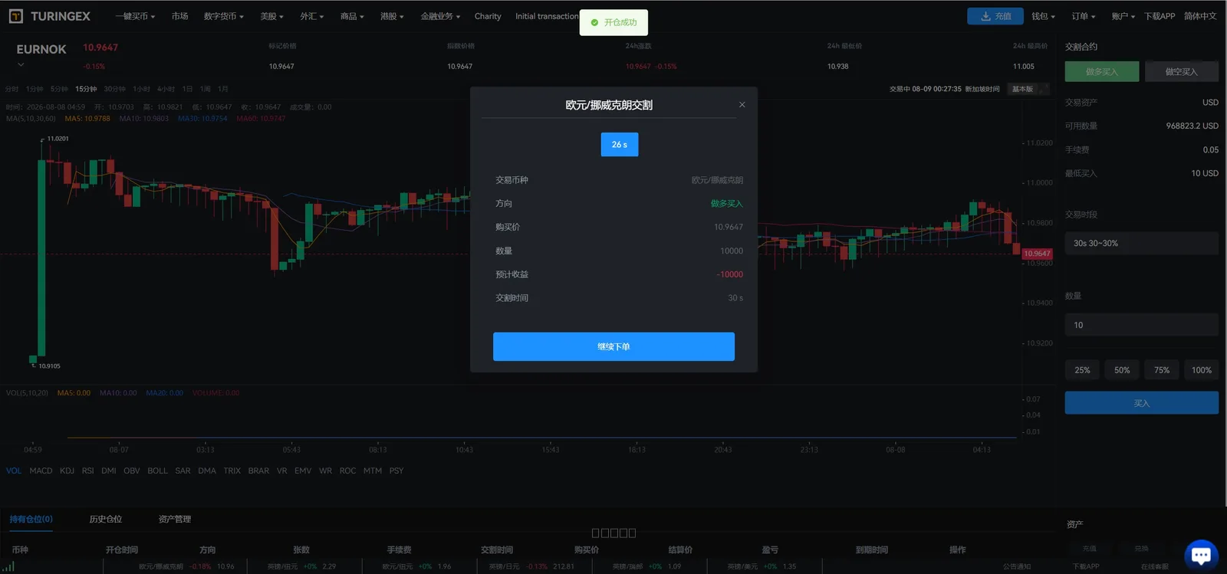
Task: Click the 充值 deposit button with download icon
Action: point(995,16)
